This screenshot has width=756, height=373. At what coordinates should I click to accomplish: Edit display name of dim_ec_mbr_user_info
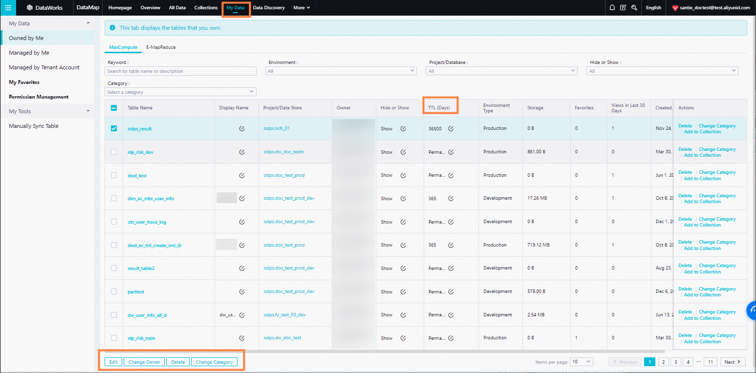pos(242,199)
